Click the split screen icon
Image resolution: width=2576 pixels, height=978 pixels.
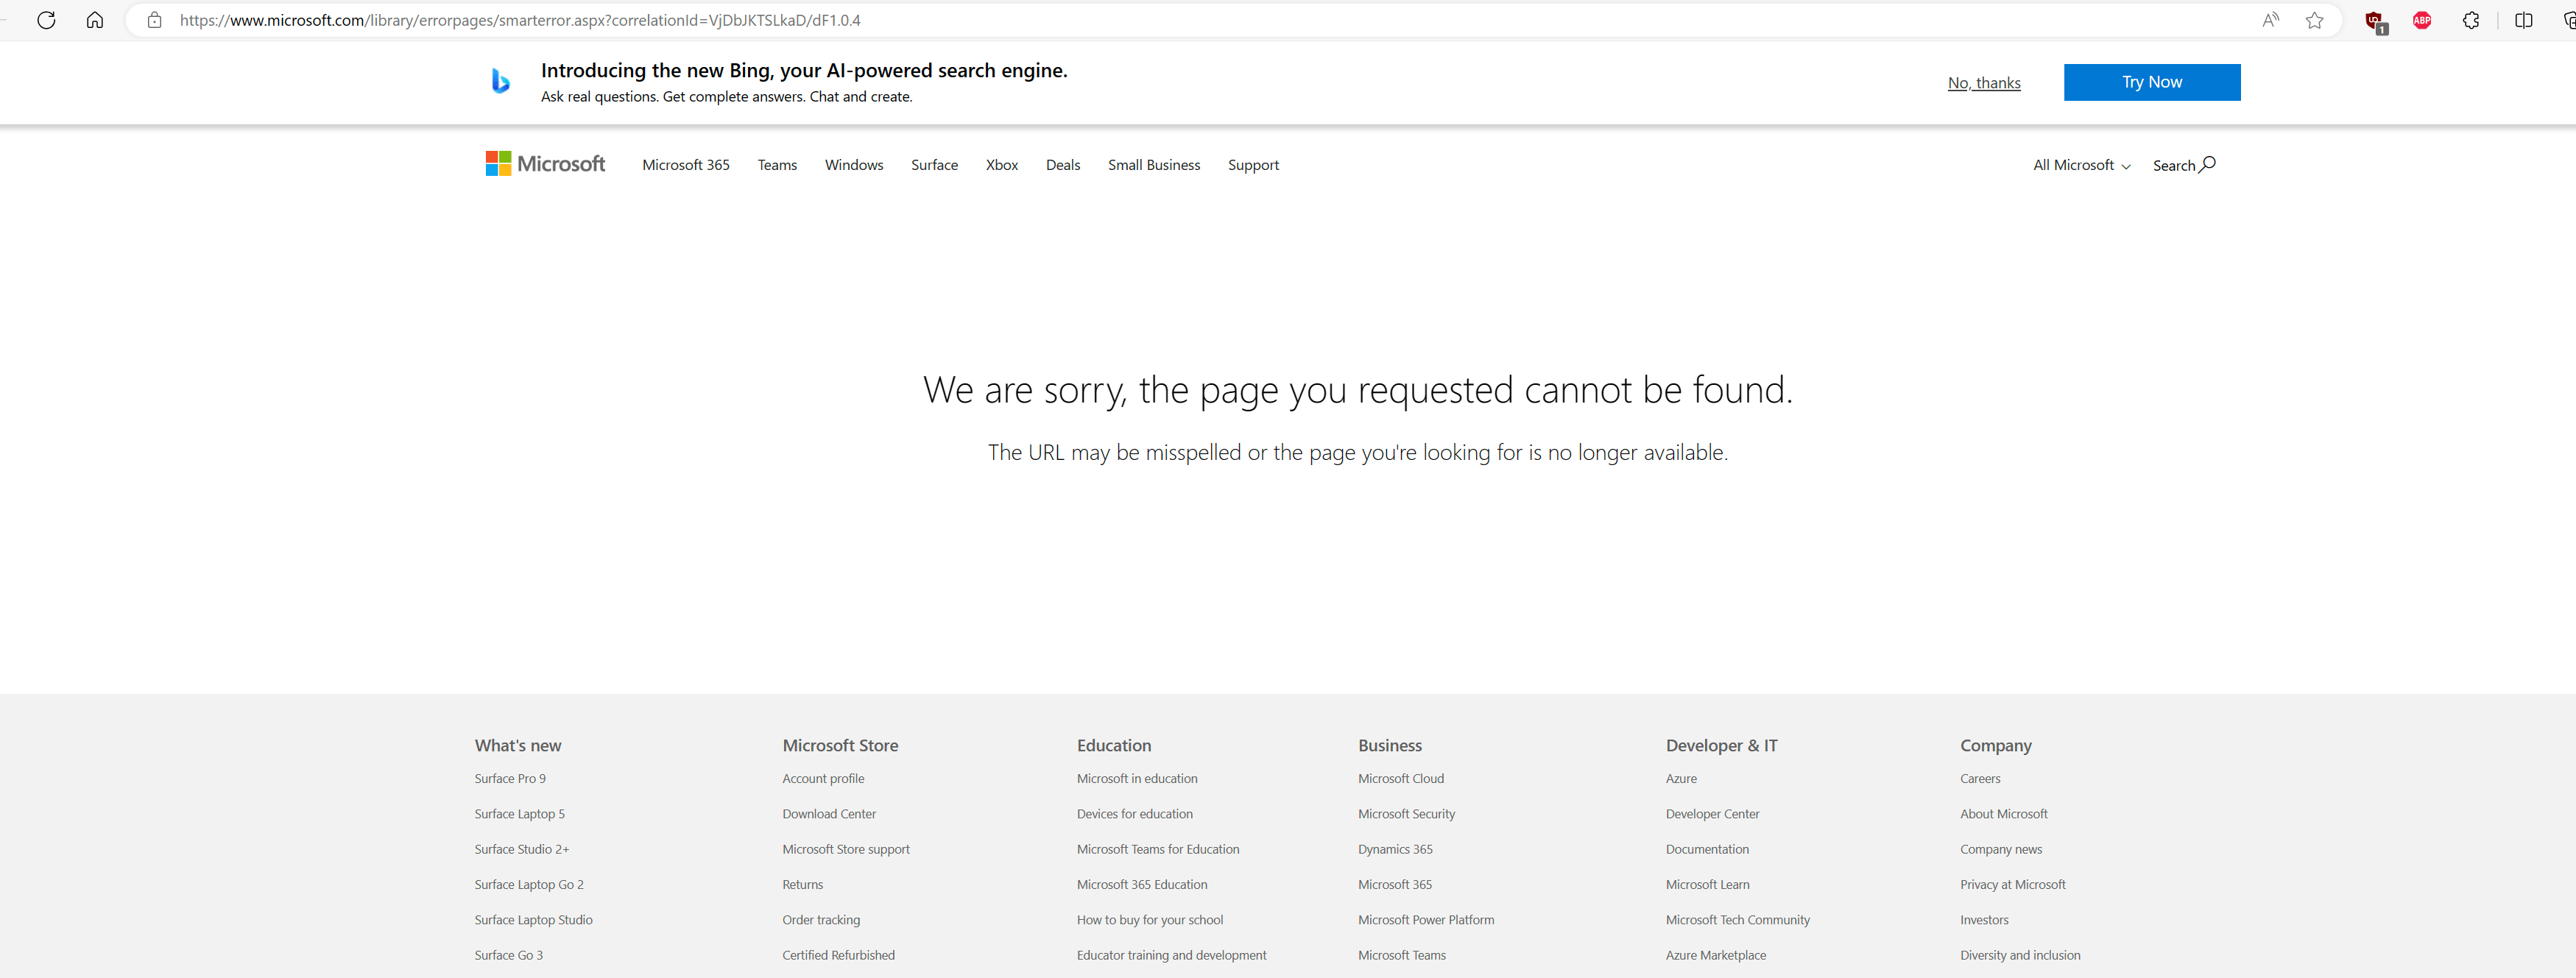coord(2524,20)
